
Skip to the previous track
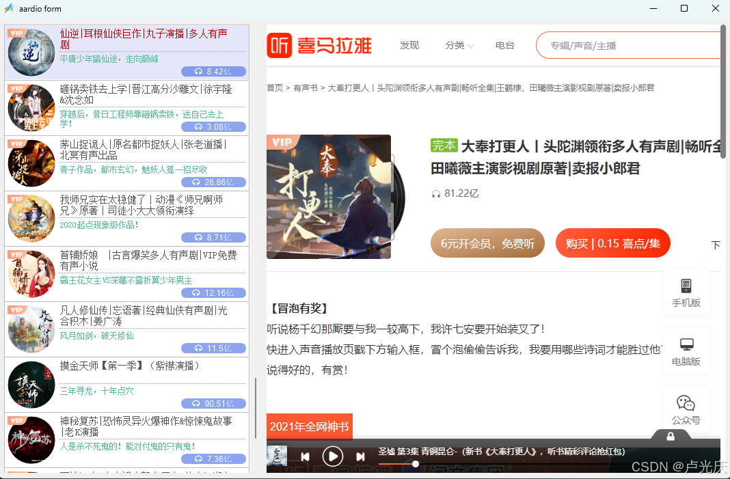coord(305,456)
